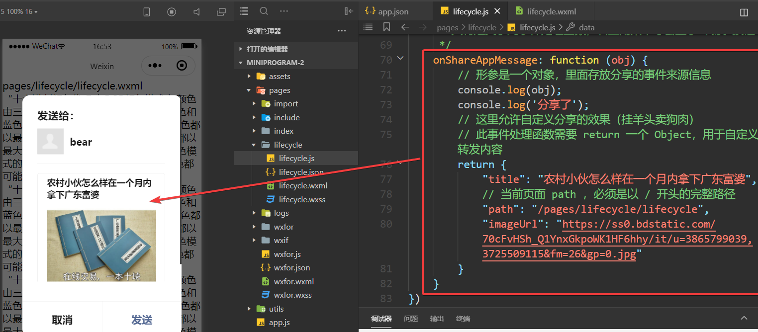The image size is (758, 332).
Task: Expand the import folder
Action: click(x=296, y=104)
